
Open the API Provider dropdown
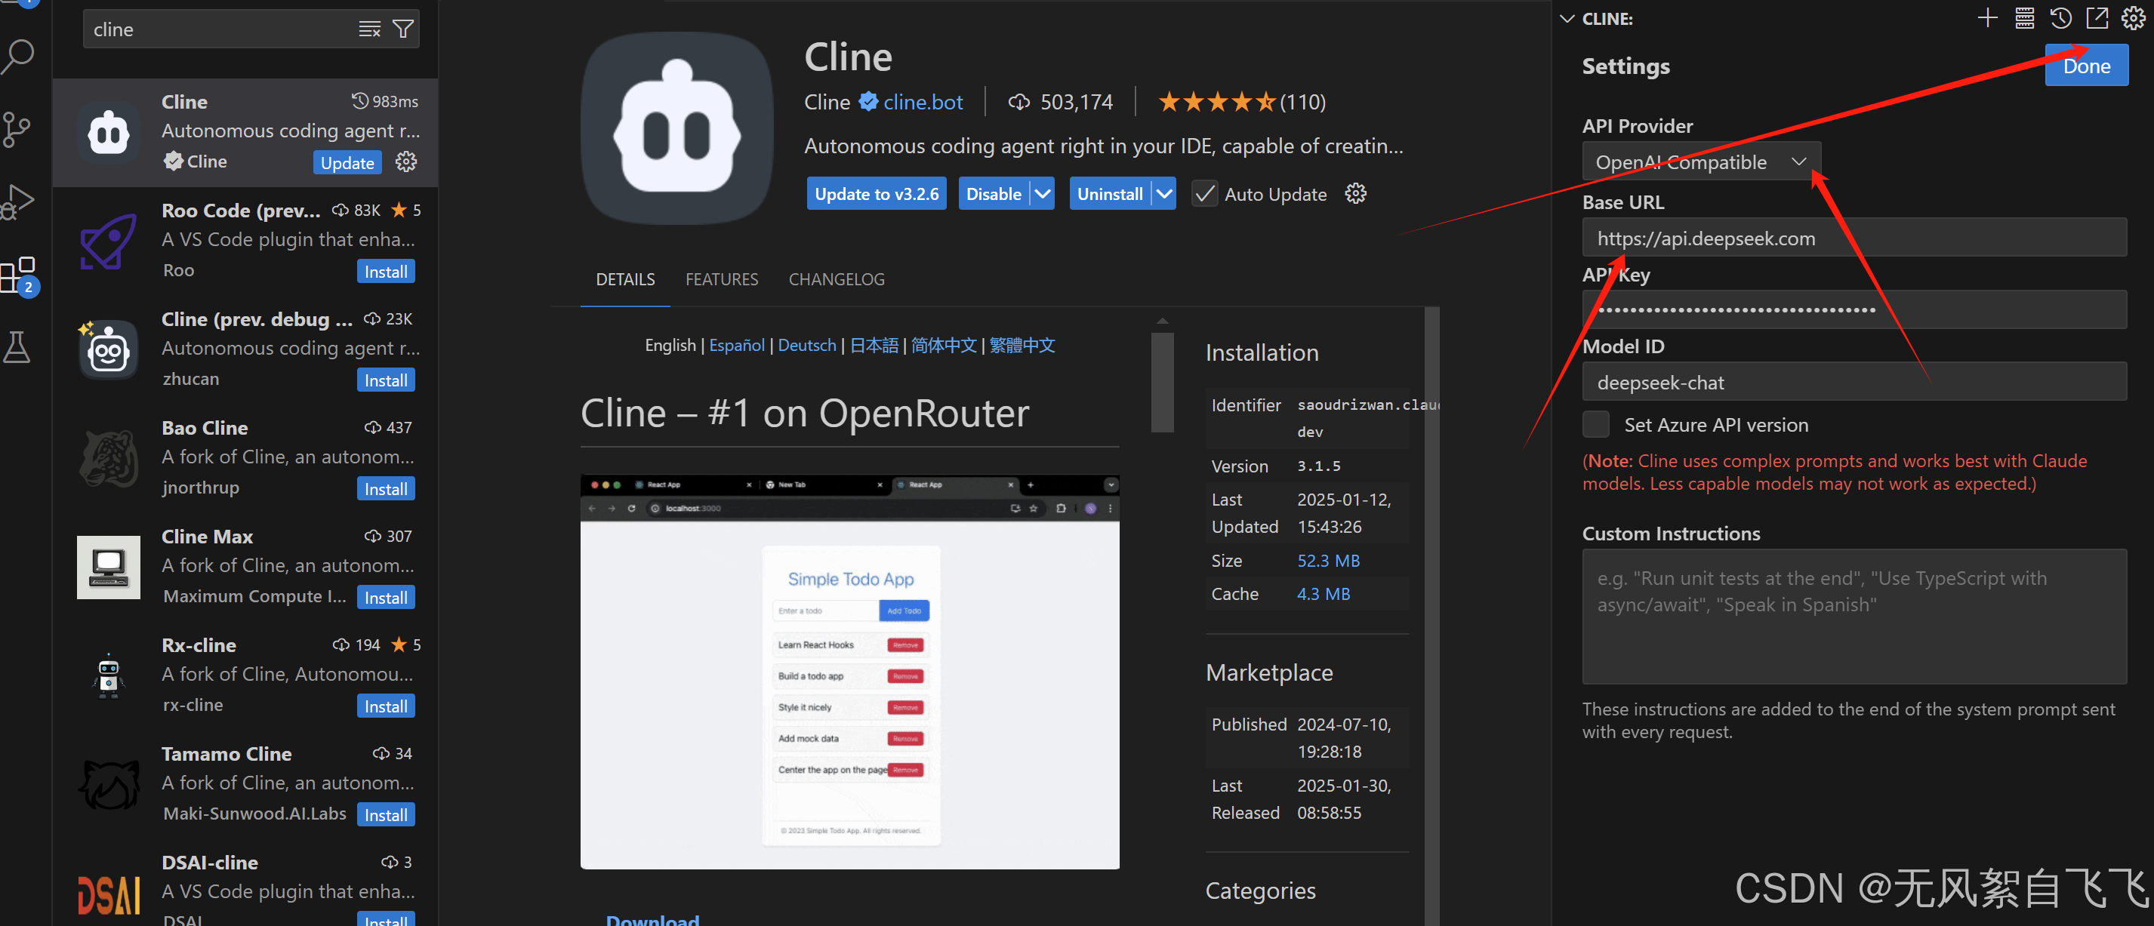tap(1701, 162)
